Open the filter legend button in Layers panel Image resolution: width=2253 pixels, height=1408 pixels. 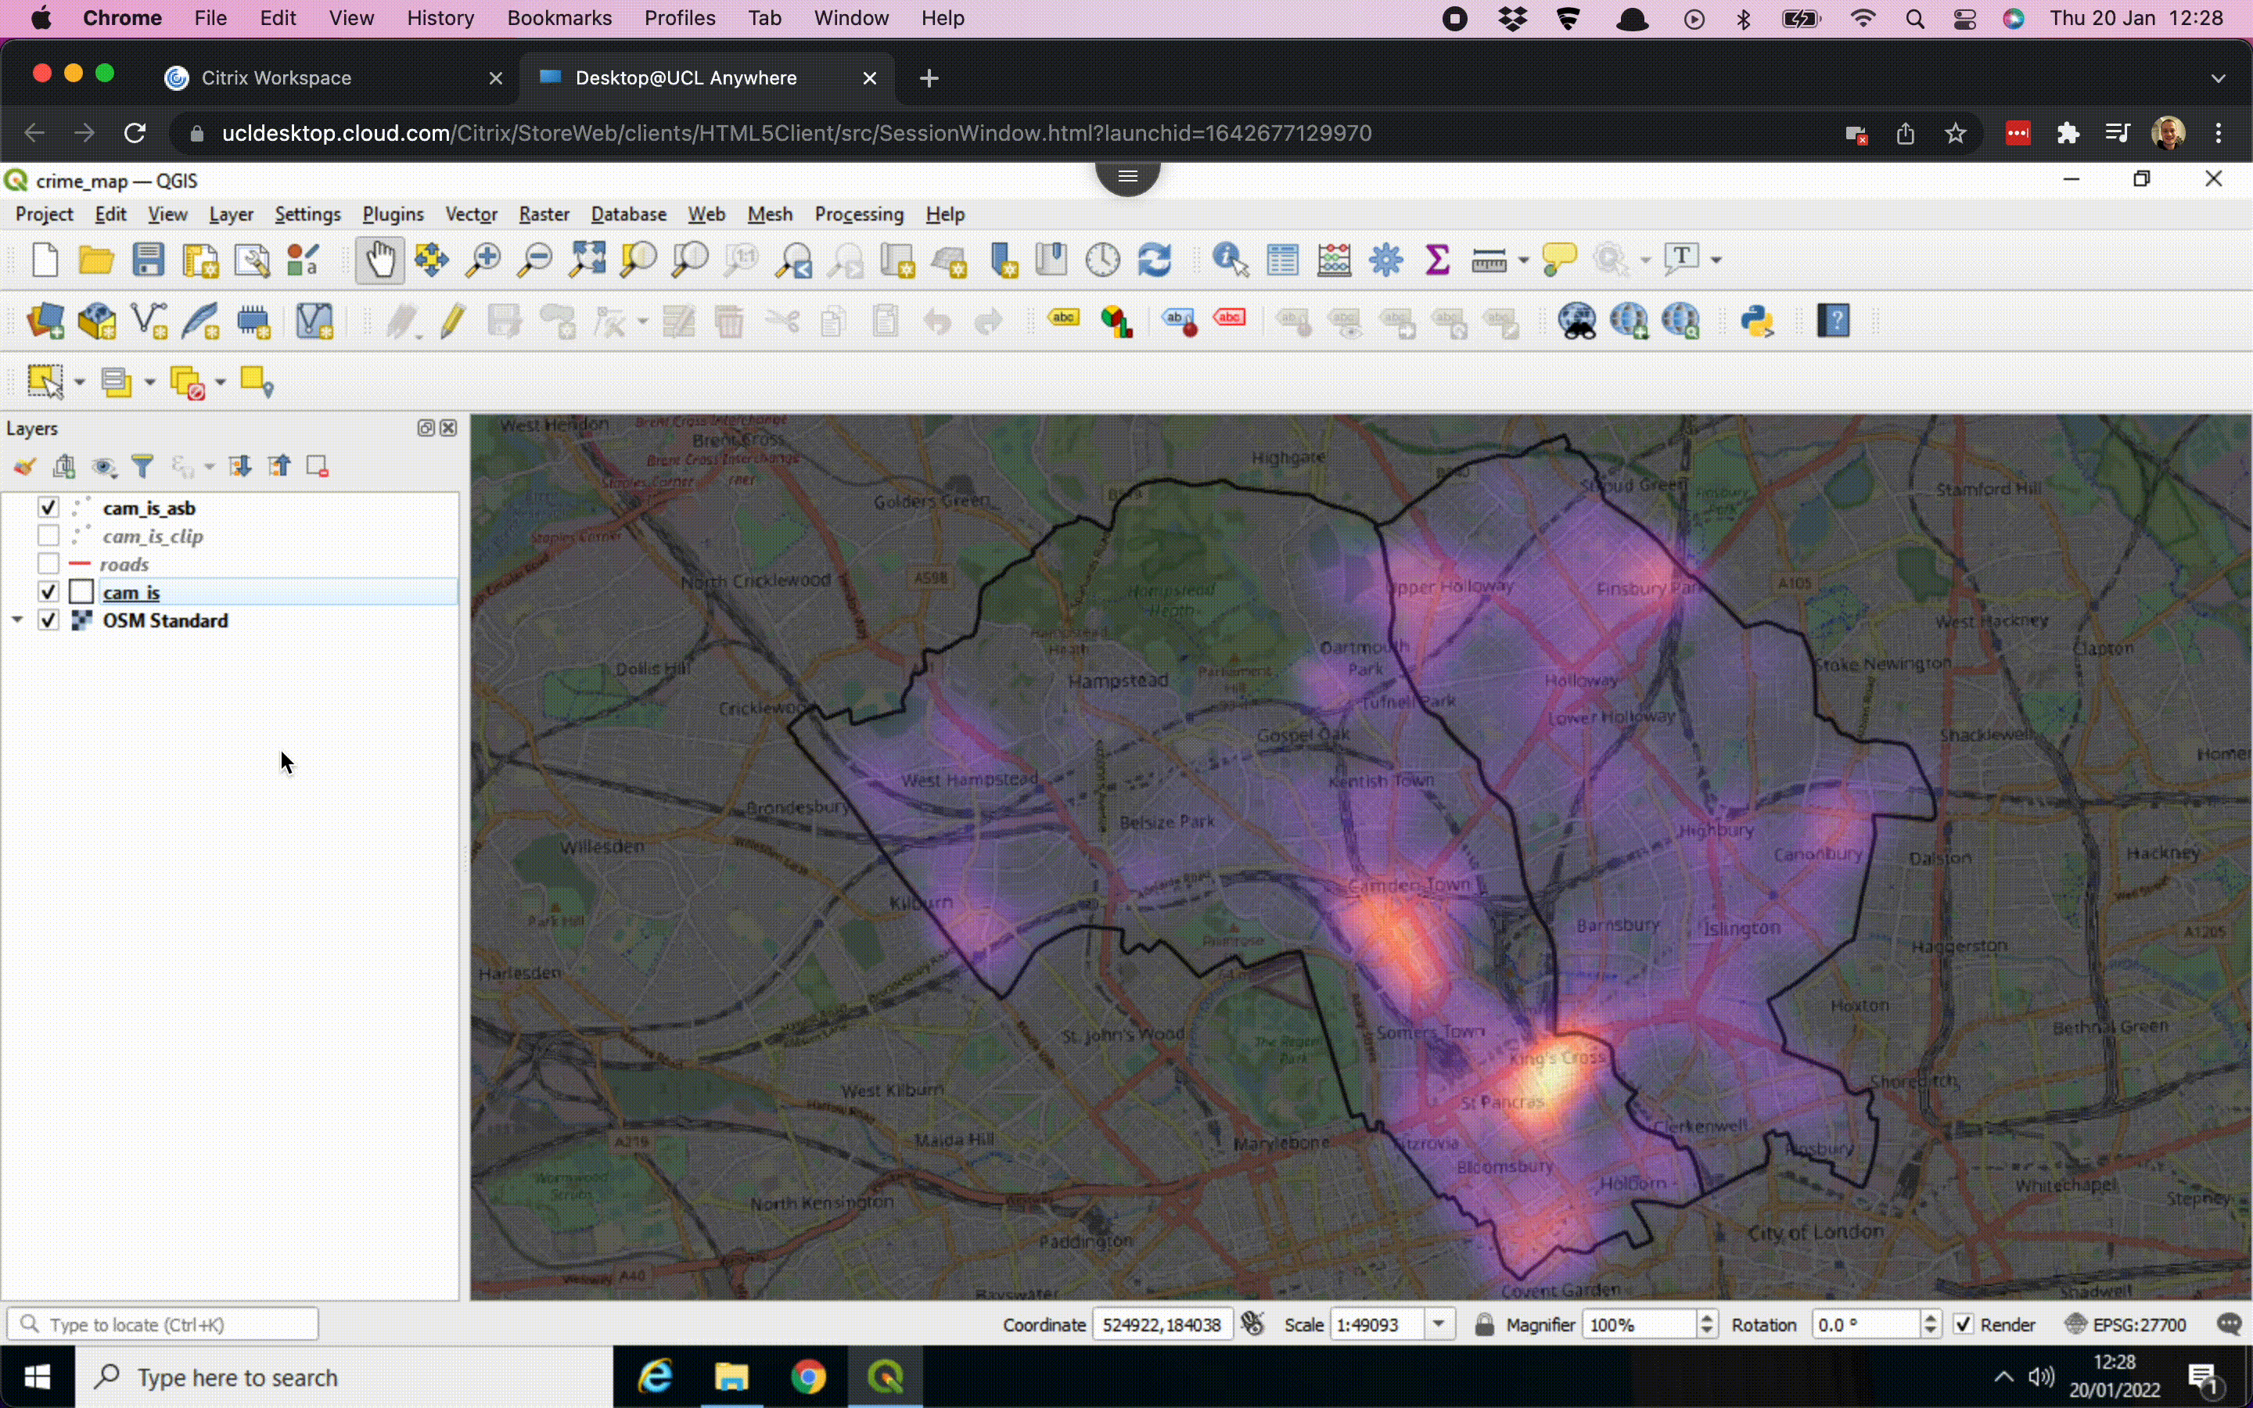pyautogui.click(x=143, y=465)
